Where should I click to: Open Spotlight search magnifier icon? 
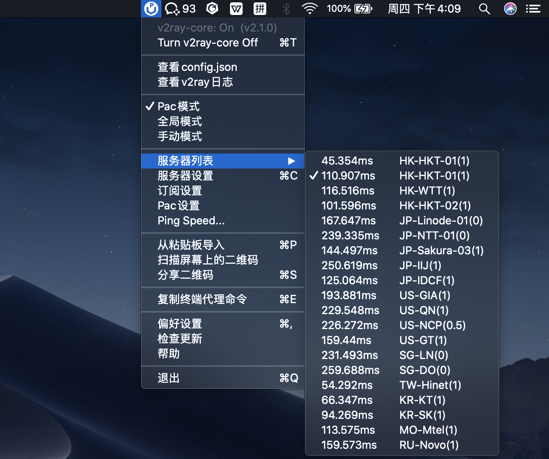point(484,8)
